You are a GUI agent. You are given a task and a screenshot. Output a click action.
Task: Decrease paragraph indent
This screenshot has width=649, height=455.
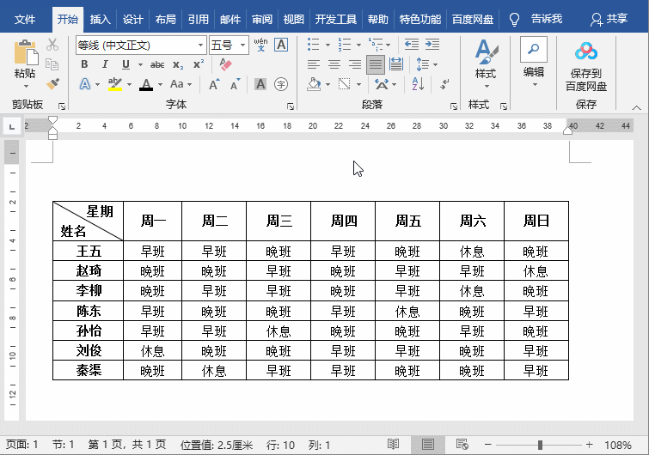point(412,45)
